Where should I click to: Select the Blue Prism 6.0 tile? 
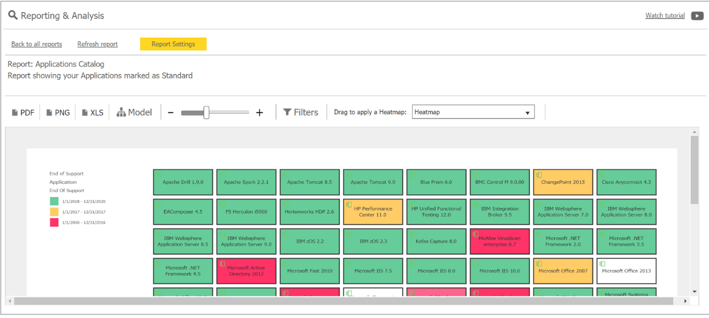click(436, 182)
